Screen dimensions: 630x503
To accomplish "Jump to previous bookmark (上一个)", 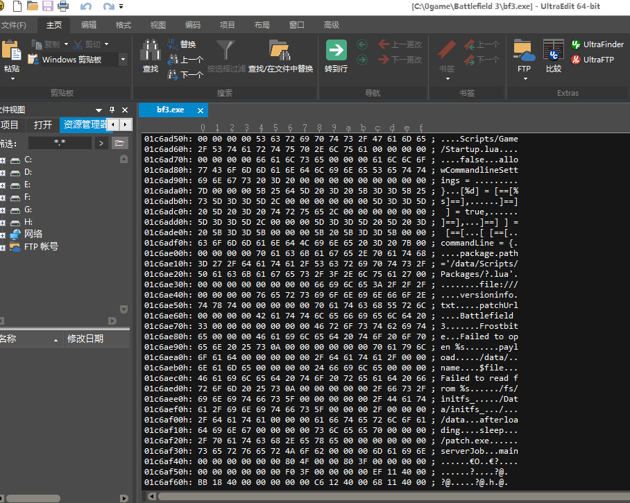I will pos(482,44).
